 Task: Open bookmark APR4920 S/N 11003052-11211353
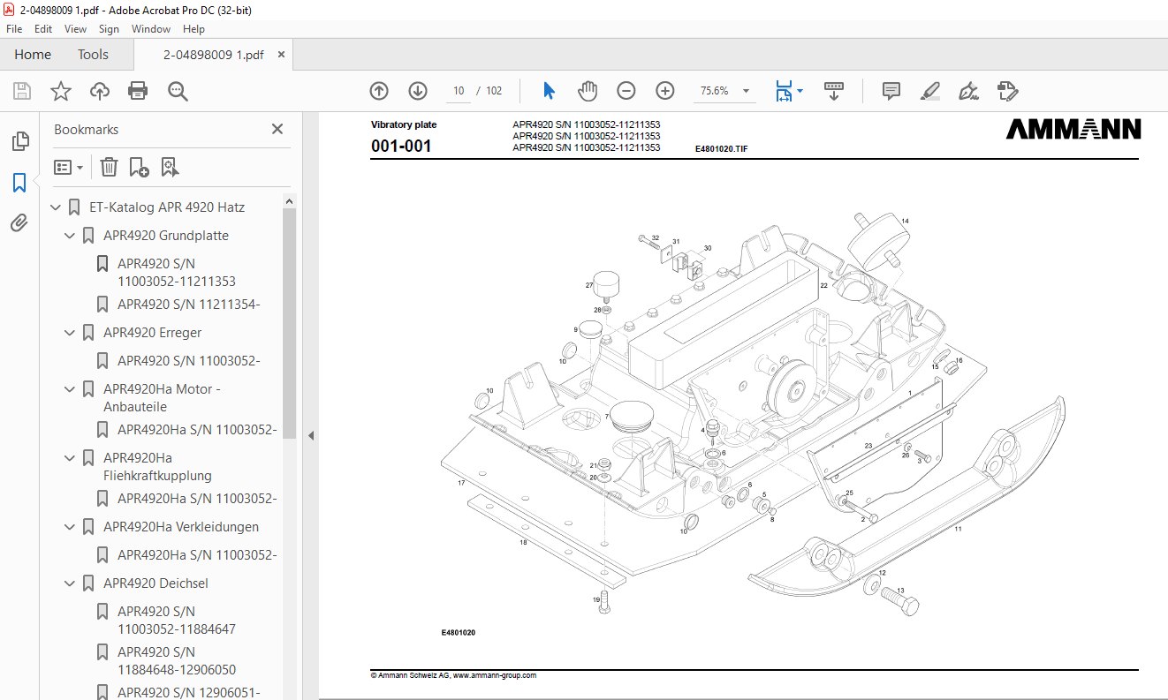[177, 273]
